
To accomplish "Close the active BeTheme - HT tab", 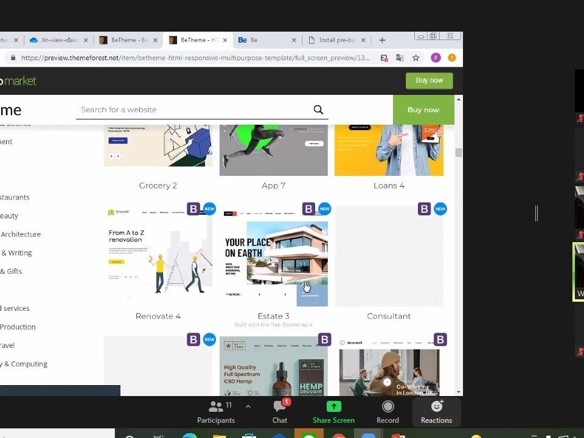I will (225, 40).
